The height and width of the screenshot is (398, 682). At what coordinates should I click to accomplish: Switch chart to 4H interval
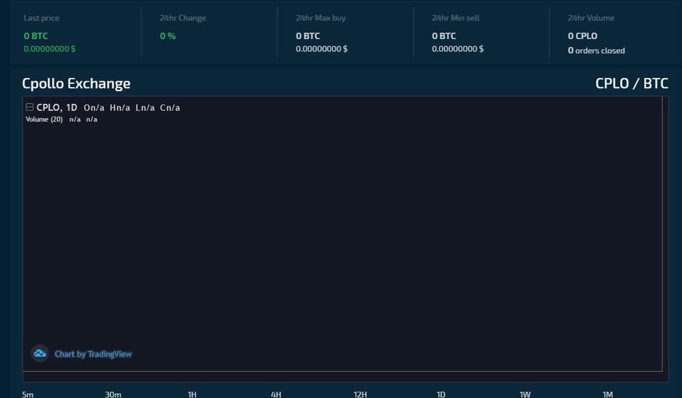pyautogui.click(x=276, y=394)
